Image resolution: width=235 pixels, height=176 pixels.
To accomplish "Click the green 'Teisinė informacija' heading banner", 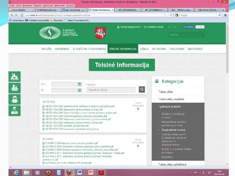I will click(x=122, y=65).
